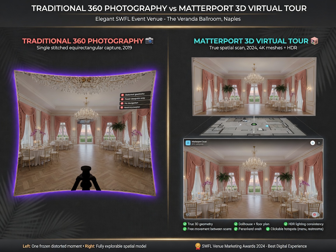Click the 'Clickable hotspots (menu, restrooms)' text
Viewport: 336px width, 252px height.
[x=297, y=229]
